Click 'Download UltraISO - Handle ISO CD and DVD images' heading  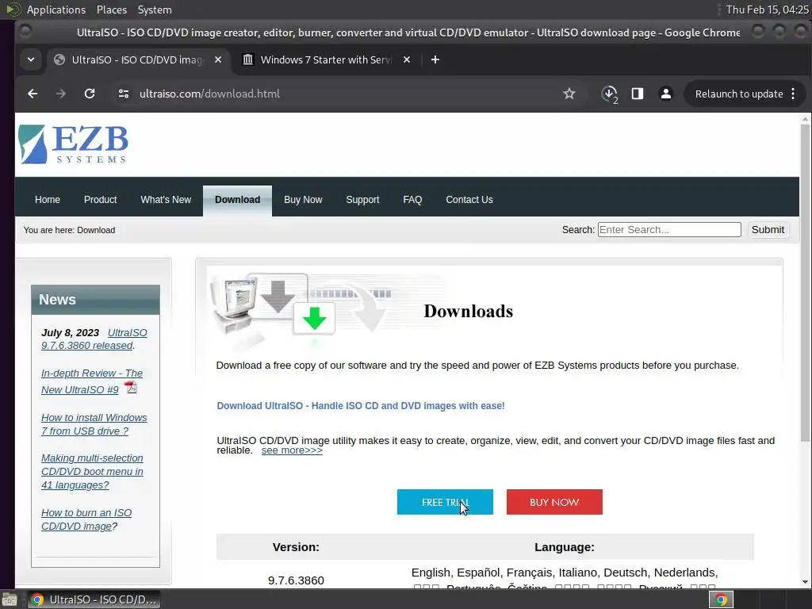point(361,405)
